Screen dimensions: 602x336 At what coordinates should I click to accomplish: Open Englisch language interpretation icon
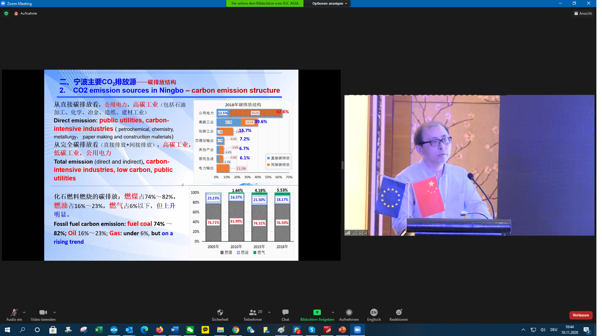[x=374, y=312]
